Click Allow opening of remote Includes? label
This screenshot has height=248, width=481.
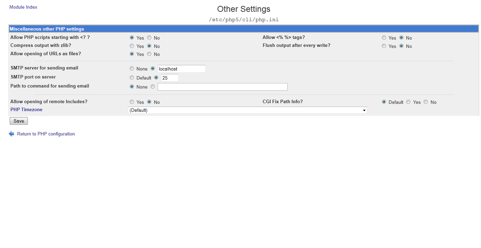49,101
